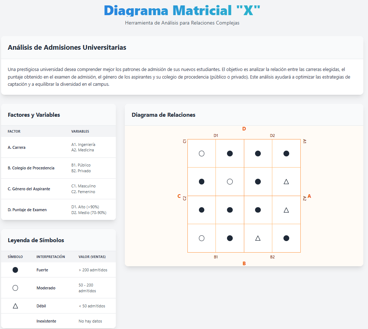Click the '50 - 200 admitidos' value
The height and width of the screenshot is (329, 368).
point(87,288)
